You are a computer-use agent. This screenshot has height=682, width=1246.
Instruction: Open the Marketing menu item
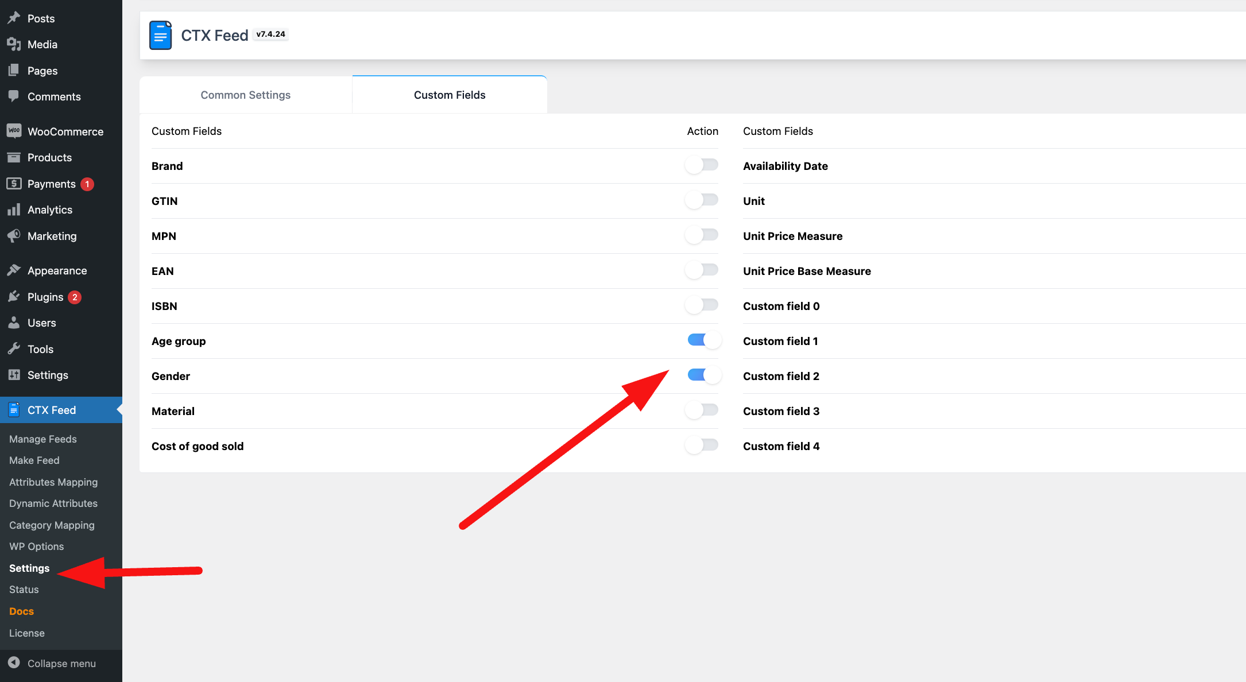coord(61,236)
